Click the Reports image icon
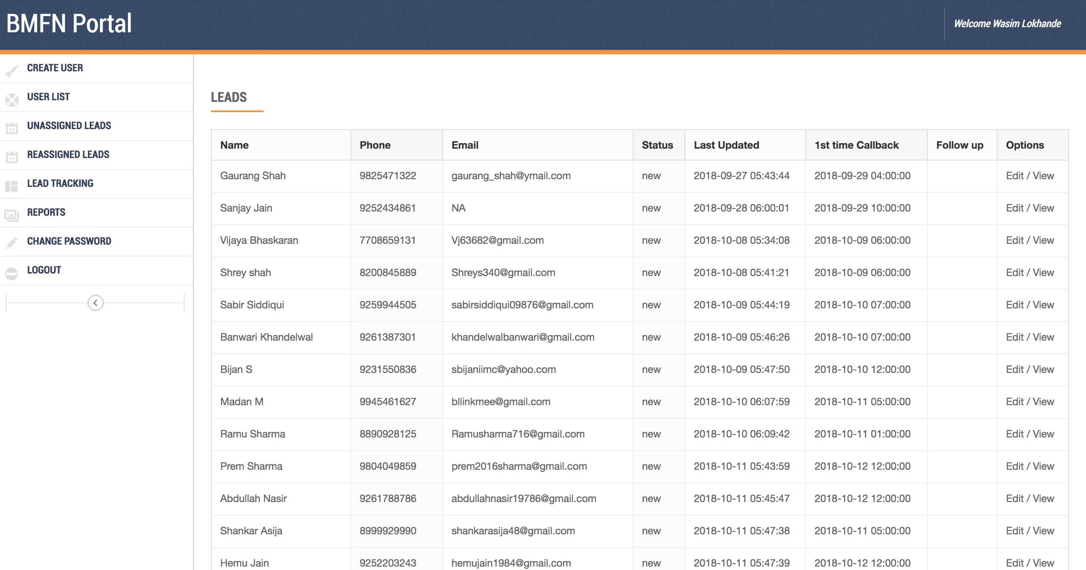 12,215
